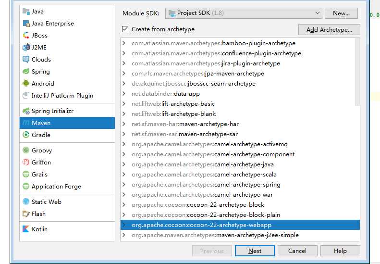380x264 pixels.
Task: Click the J2ME icon
Action: tap(26, 47)
